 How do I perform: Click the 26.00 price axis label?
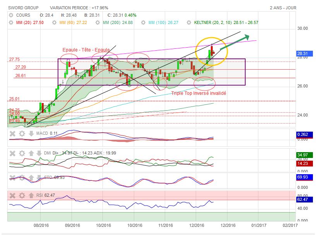(x=302, y=86)
